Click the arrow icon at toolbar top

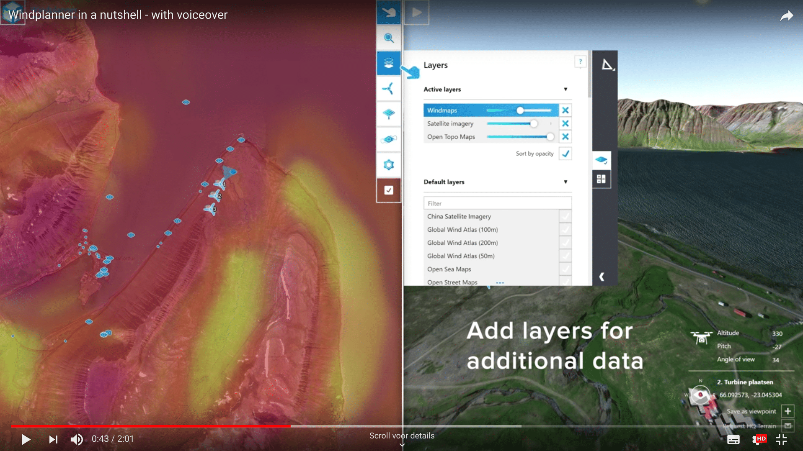pyautogui.click(x=389, y=12)
